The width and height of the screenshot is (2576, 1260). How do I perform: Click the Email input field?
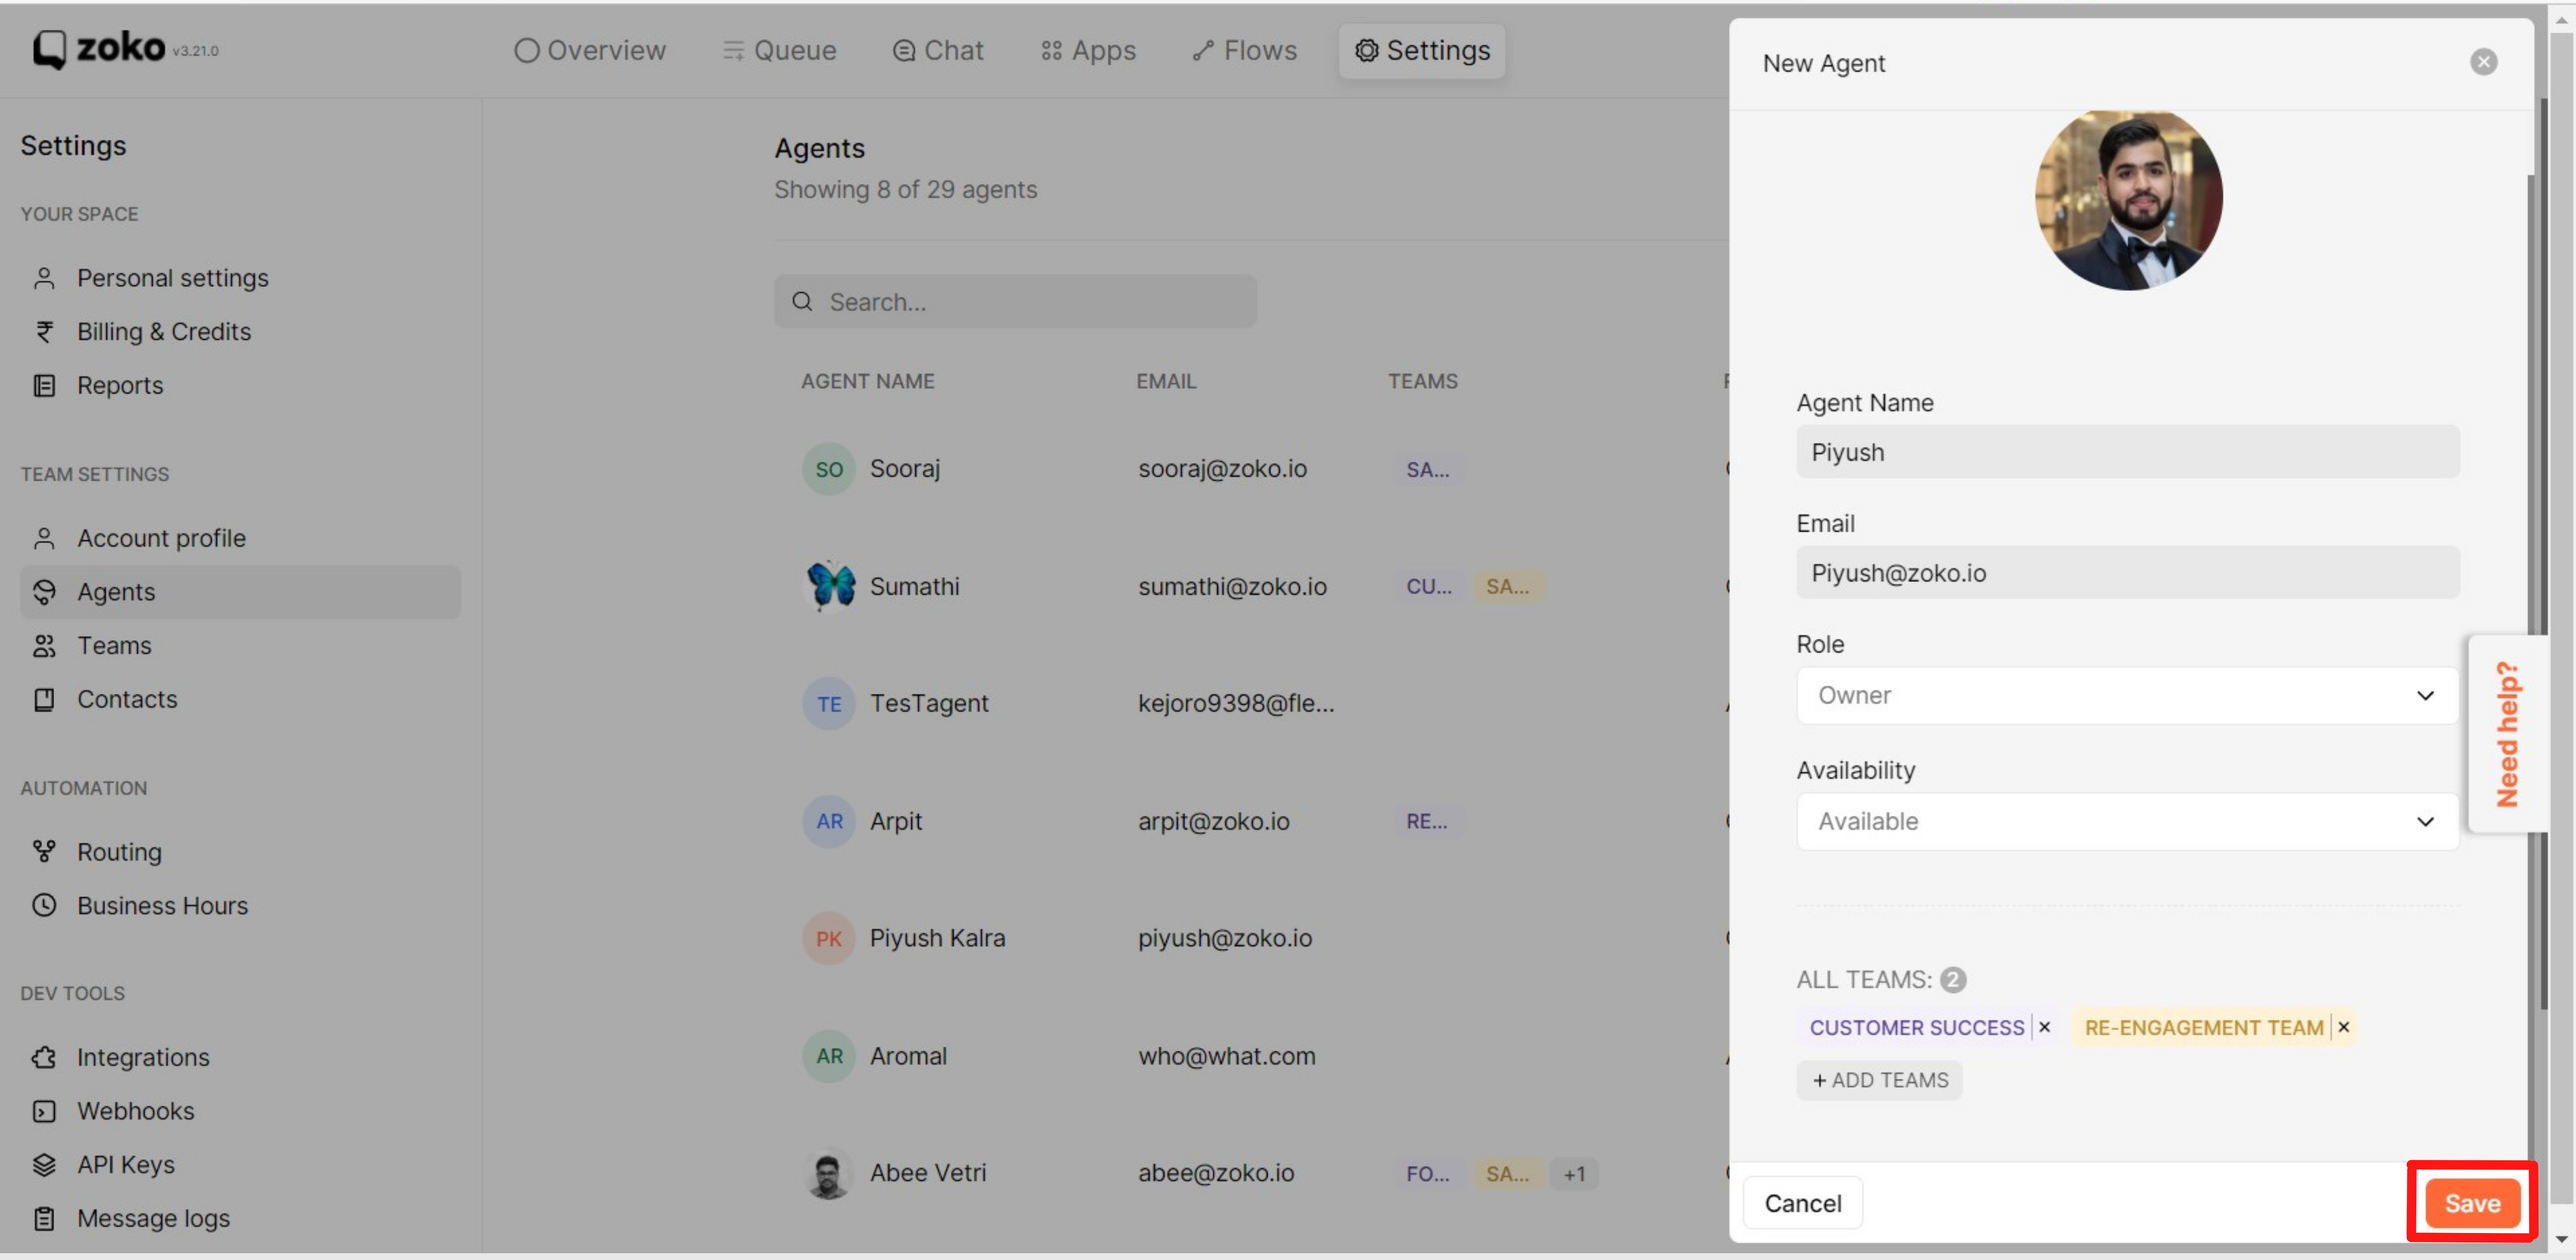pos(2127,573)
